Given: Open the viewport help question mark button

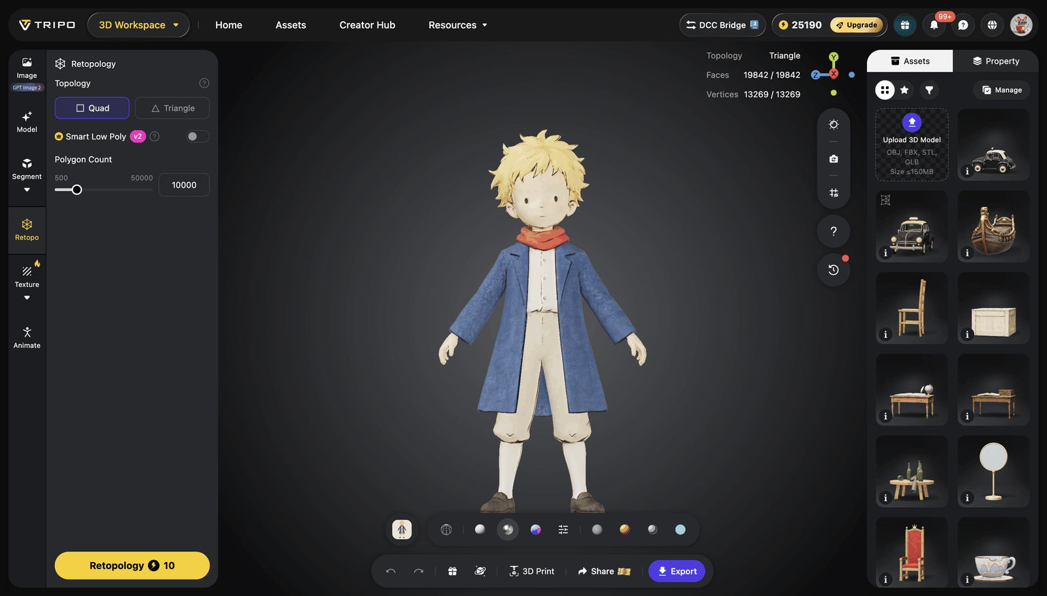Looking at the screenshot, I should pyautogui.click(x=834, y=231).
